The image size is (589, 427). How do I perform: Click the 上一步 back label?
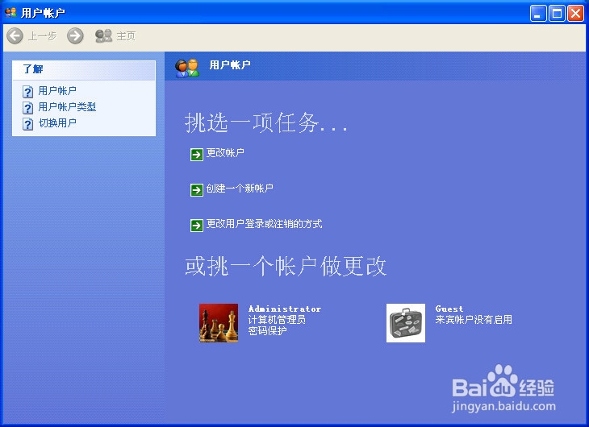click(x=42, y=36)
